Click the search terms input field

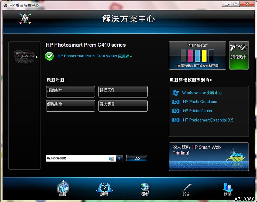81,158
